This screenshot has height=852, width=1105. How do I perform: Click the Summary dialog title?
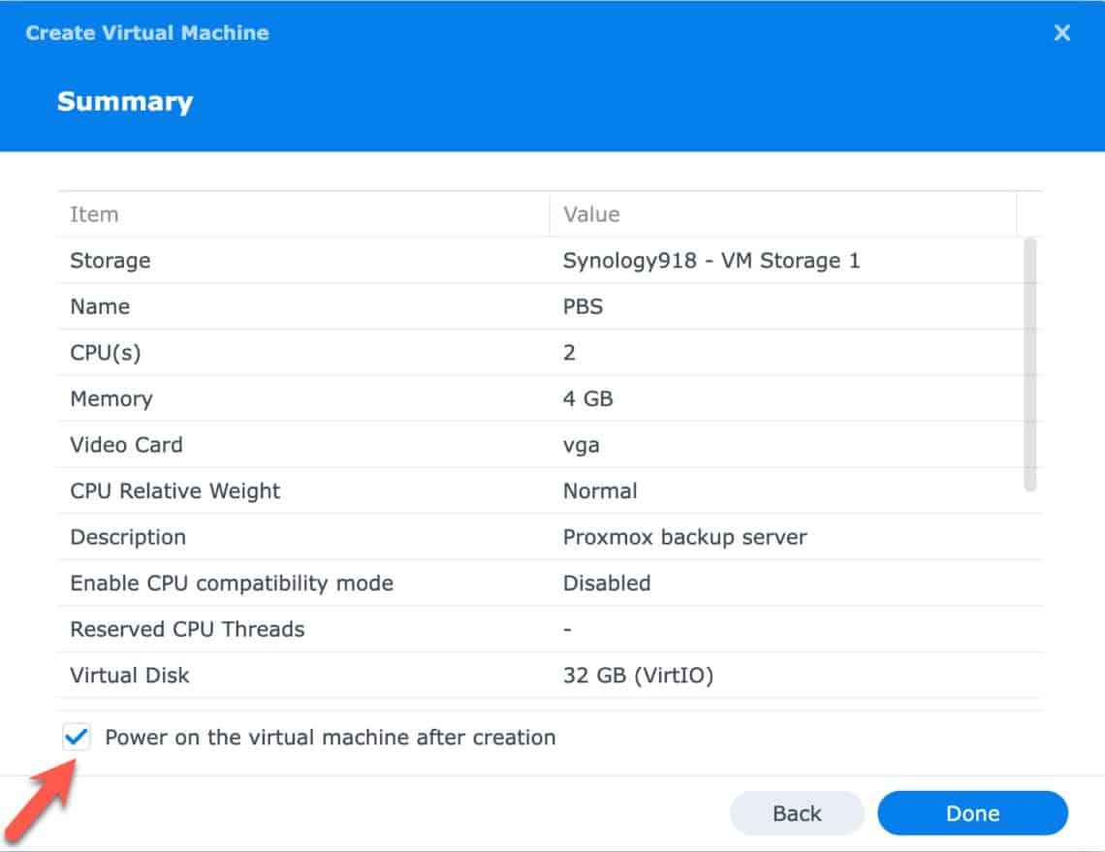(125, 101)
